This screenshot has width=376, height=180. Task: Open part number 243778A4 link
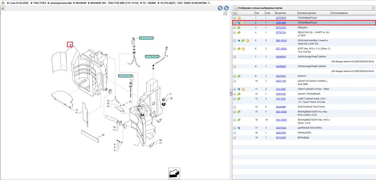pyautogui.click(x=281, y=128)
